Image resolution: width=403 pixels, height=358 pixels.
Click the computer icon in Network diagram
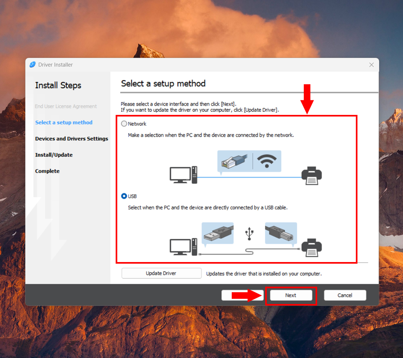[x=183, y=175]
